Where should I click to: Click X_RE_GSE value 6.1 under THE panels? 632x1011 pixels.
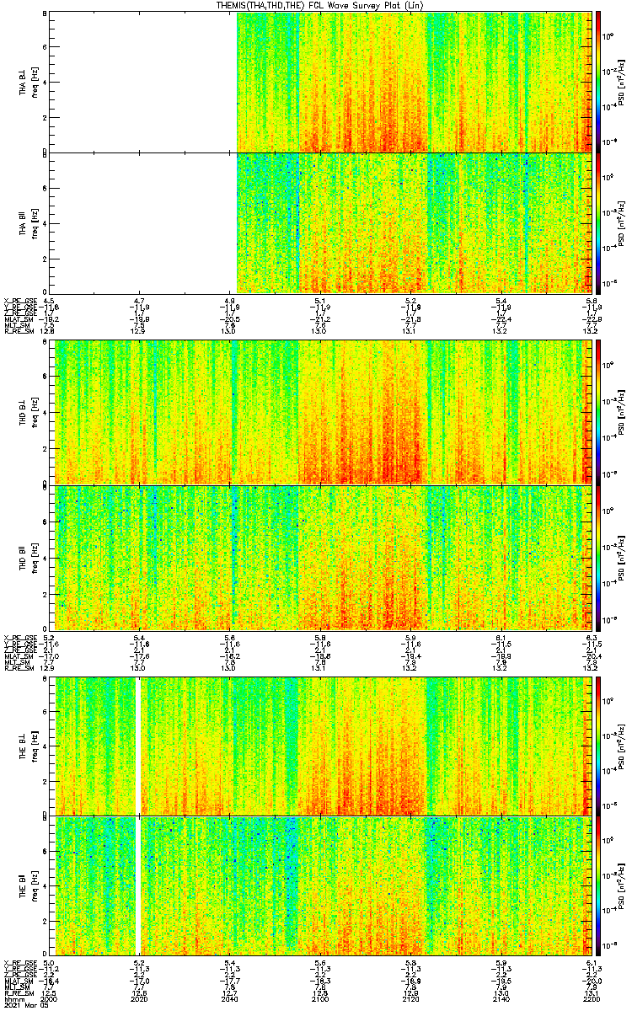point(591,961)
